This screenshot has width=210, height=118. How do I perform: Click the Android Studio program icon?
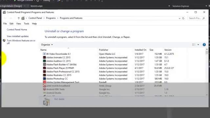[44, 93]
